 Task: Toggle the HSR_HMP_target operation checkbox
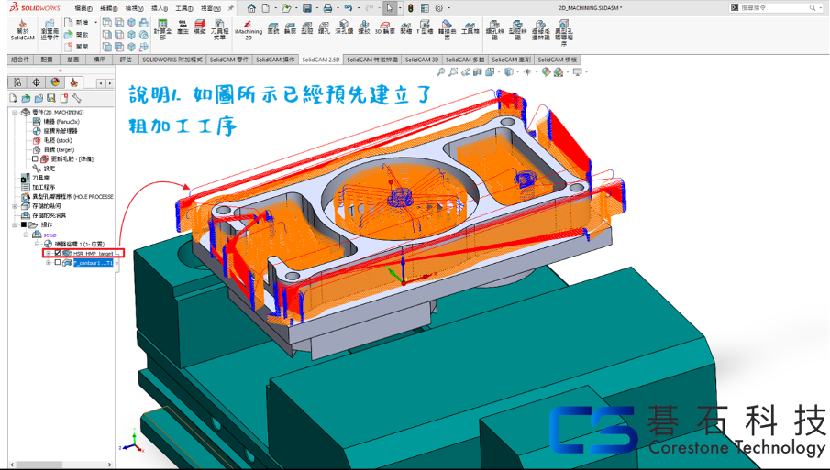click(x=58, y=253)
